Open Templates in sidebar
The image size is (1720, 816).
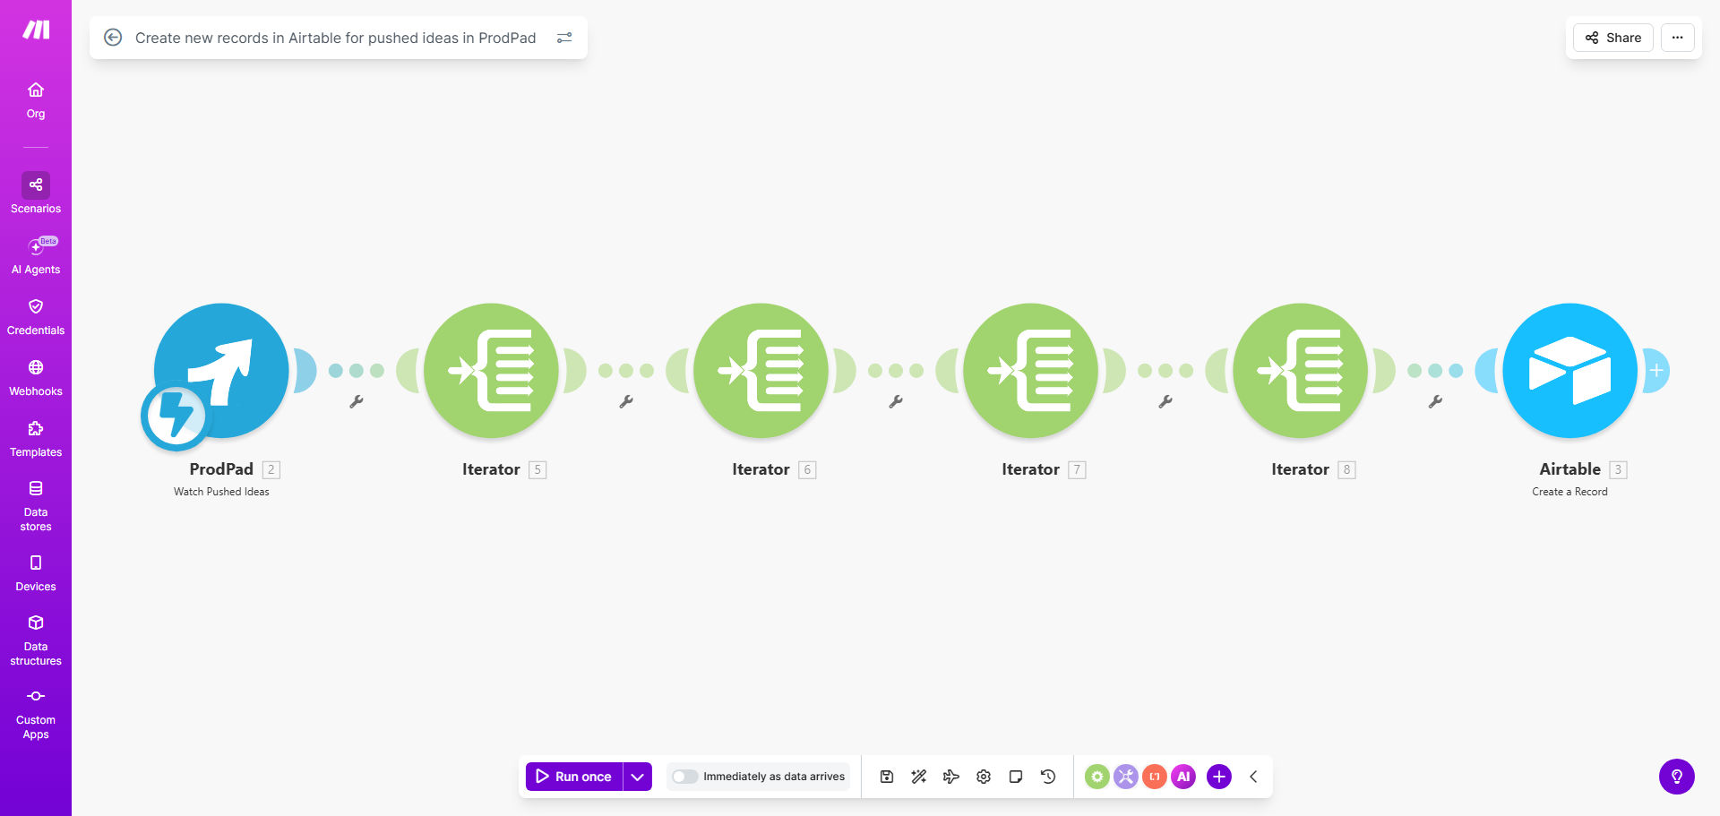point(36,439)
